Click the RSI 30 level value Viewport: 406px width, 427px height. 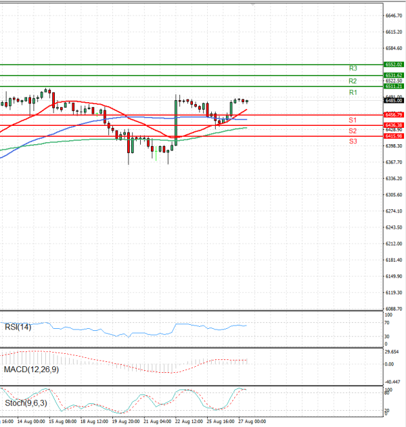386,337
